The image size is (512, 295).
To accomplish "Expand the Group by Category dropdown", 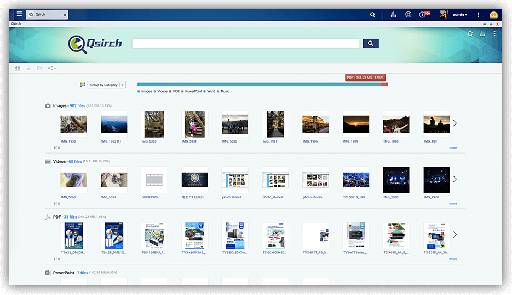I will pyautogui.click(x=106, y=85).
